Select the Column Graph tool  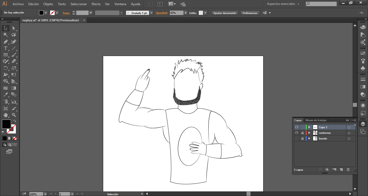(x=14, y=101)
